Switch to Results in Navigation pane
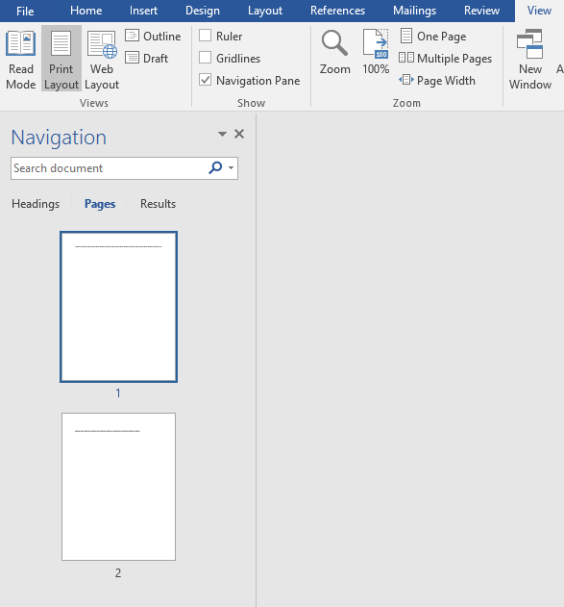The width and height of the screenshot is (564, 607). pyautogui.click(x=158, y=204)
